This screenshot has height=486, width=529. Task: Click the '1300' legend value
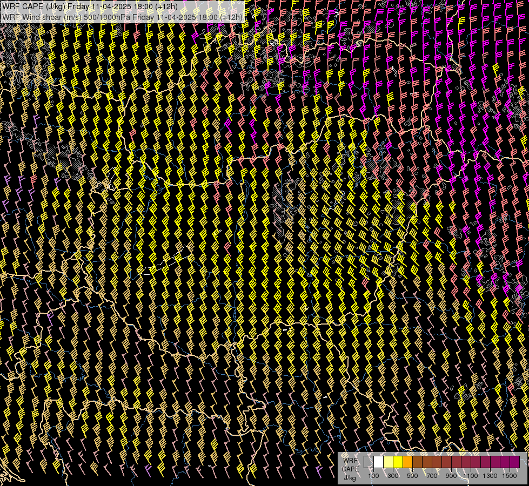point(490,476)
